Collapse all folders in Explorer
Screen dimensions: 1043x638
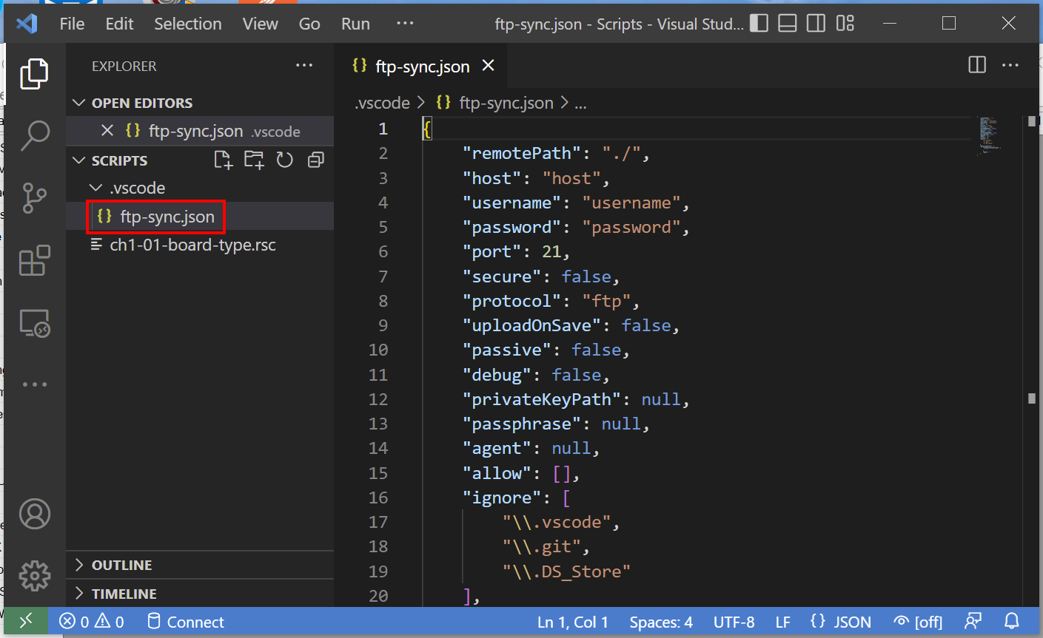pyautogui.click(x=316, y=160)
